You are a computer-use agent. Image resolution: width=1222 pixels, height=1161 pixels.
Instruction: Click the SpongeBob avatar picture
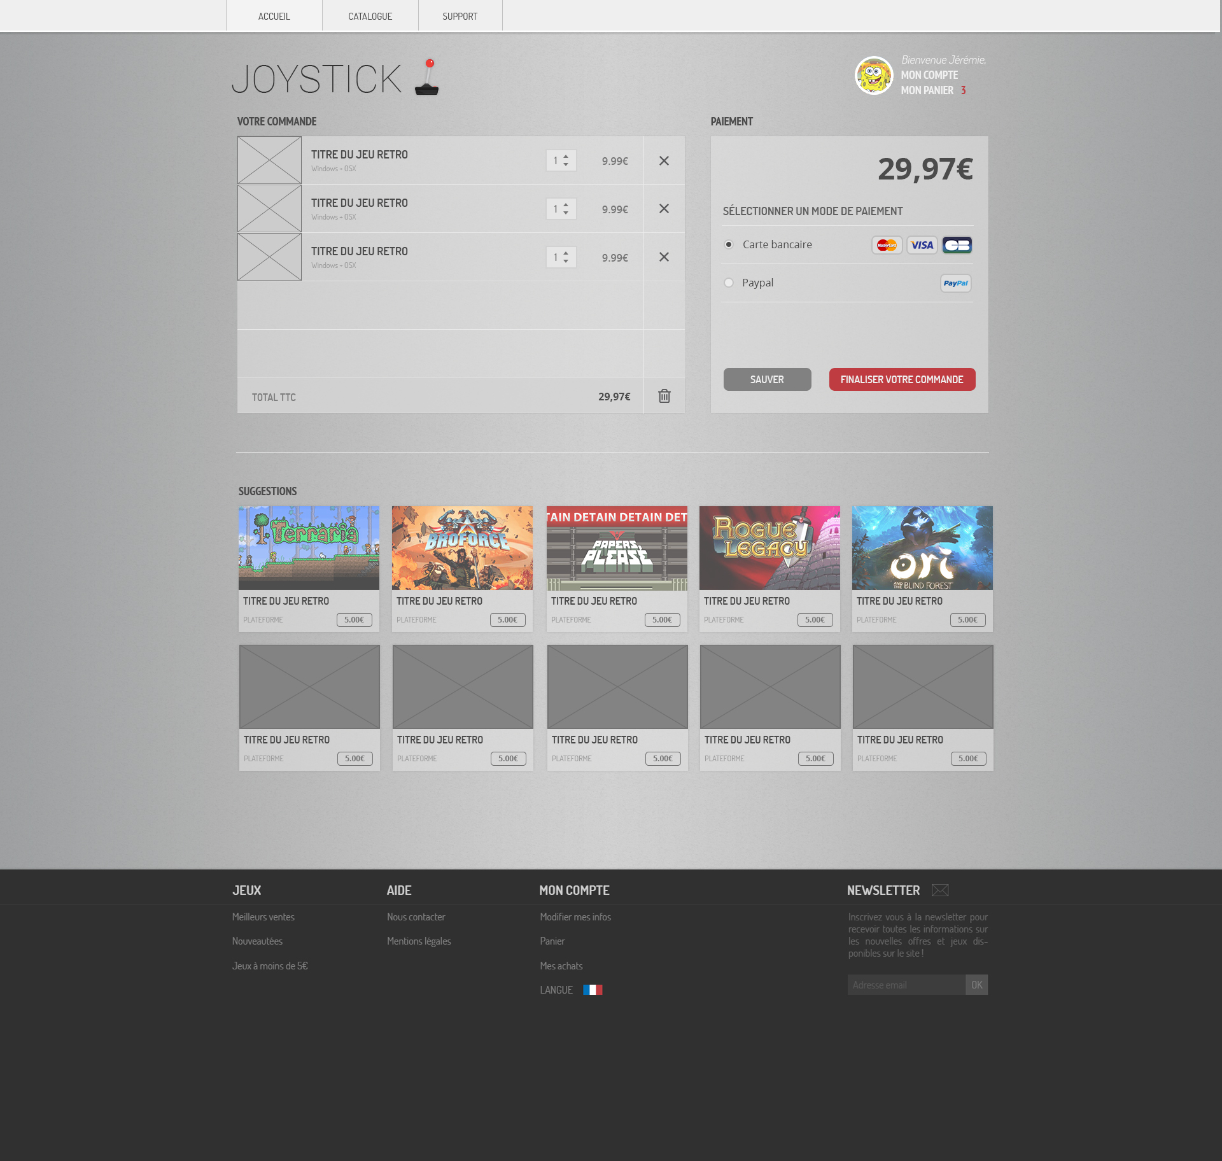(x=873, y=75)
